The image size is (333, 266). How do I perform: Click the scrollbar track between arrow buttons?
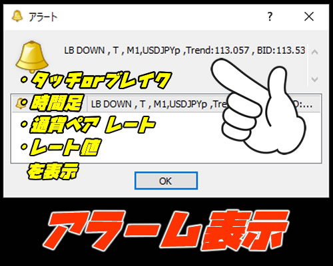[x=314, y=66]
